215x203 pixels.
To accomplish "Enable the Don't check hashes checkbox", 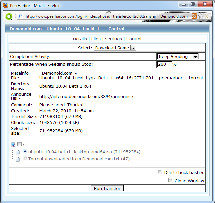I will point(160,172).
